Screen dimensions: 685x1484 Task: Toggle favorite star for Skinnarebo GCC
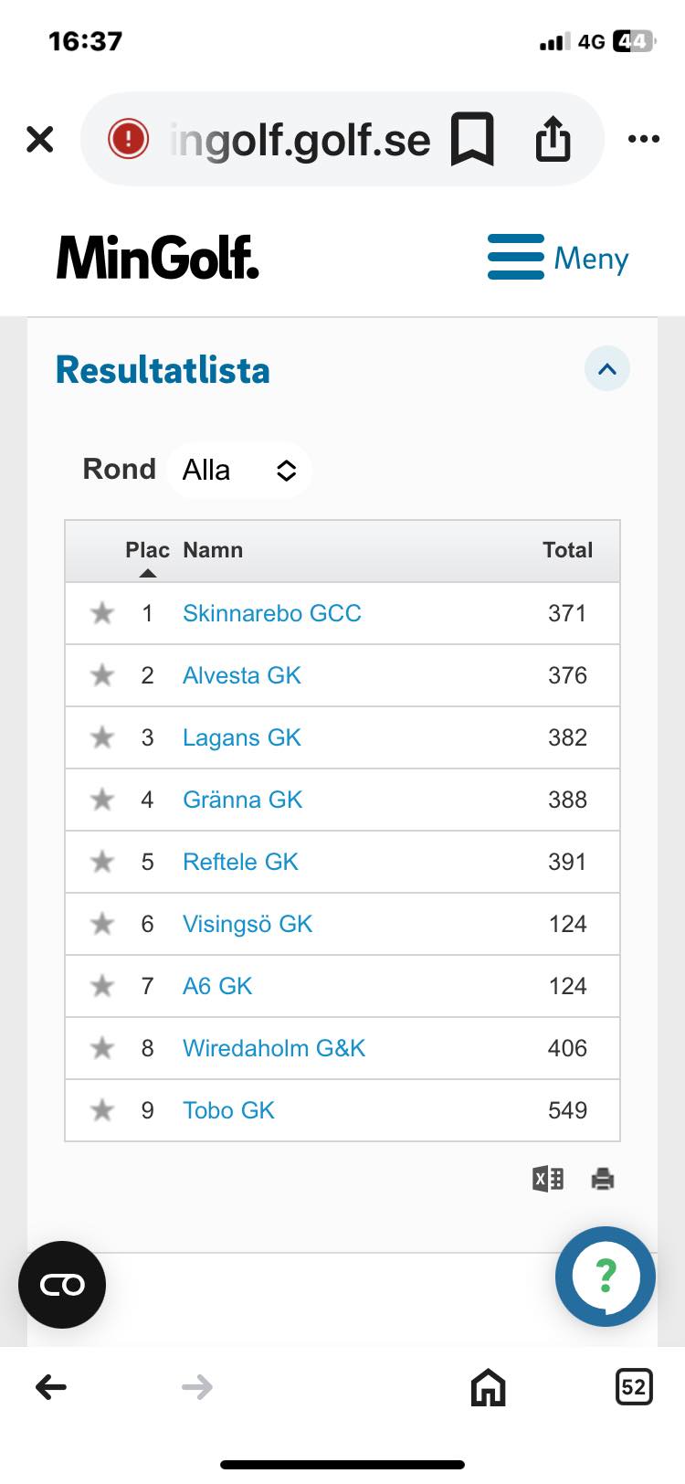(x=102, y=613)
